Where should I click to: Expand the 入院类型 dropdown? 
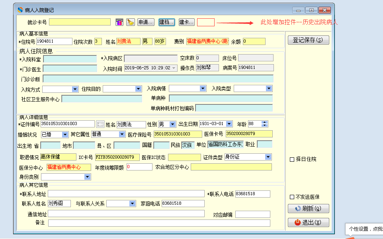(x=269, y=88)
